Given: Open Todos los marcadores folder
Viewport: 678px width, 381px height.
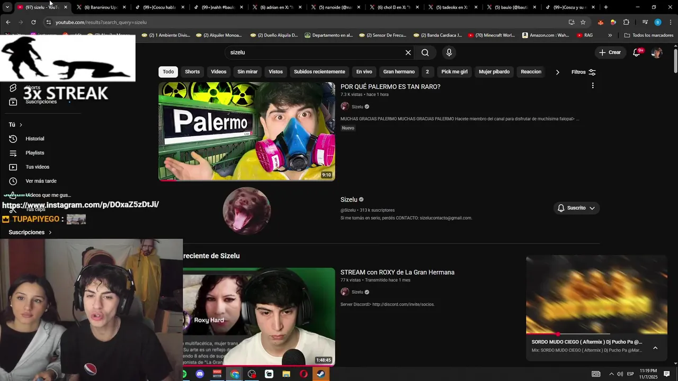Looking at the screenshot, I should 648,35.
